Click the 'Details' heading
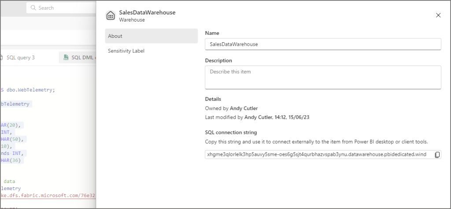The height and width of the screenshot is (209, 451). click(x=213, y=99)
